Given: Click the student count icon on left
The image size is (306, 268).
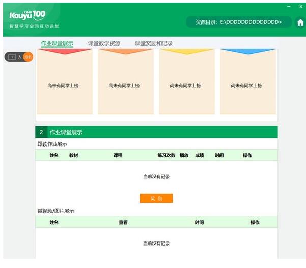Looking at the screenshot, I should click(x=13, y=57).
